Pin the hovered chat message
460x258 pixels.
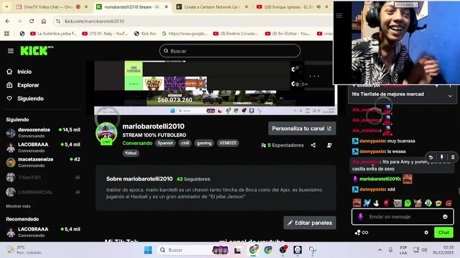click(442, 157)
